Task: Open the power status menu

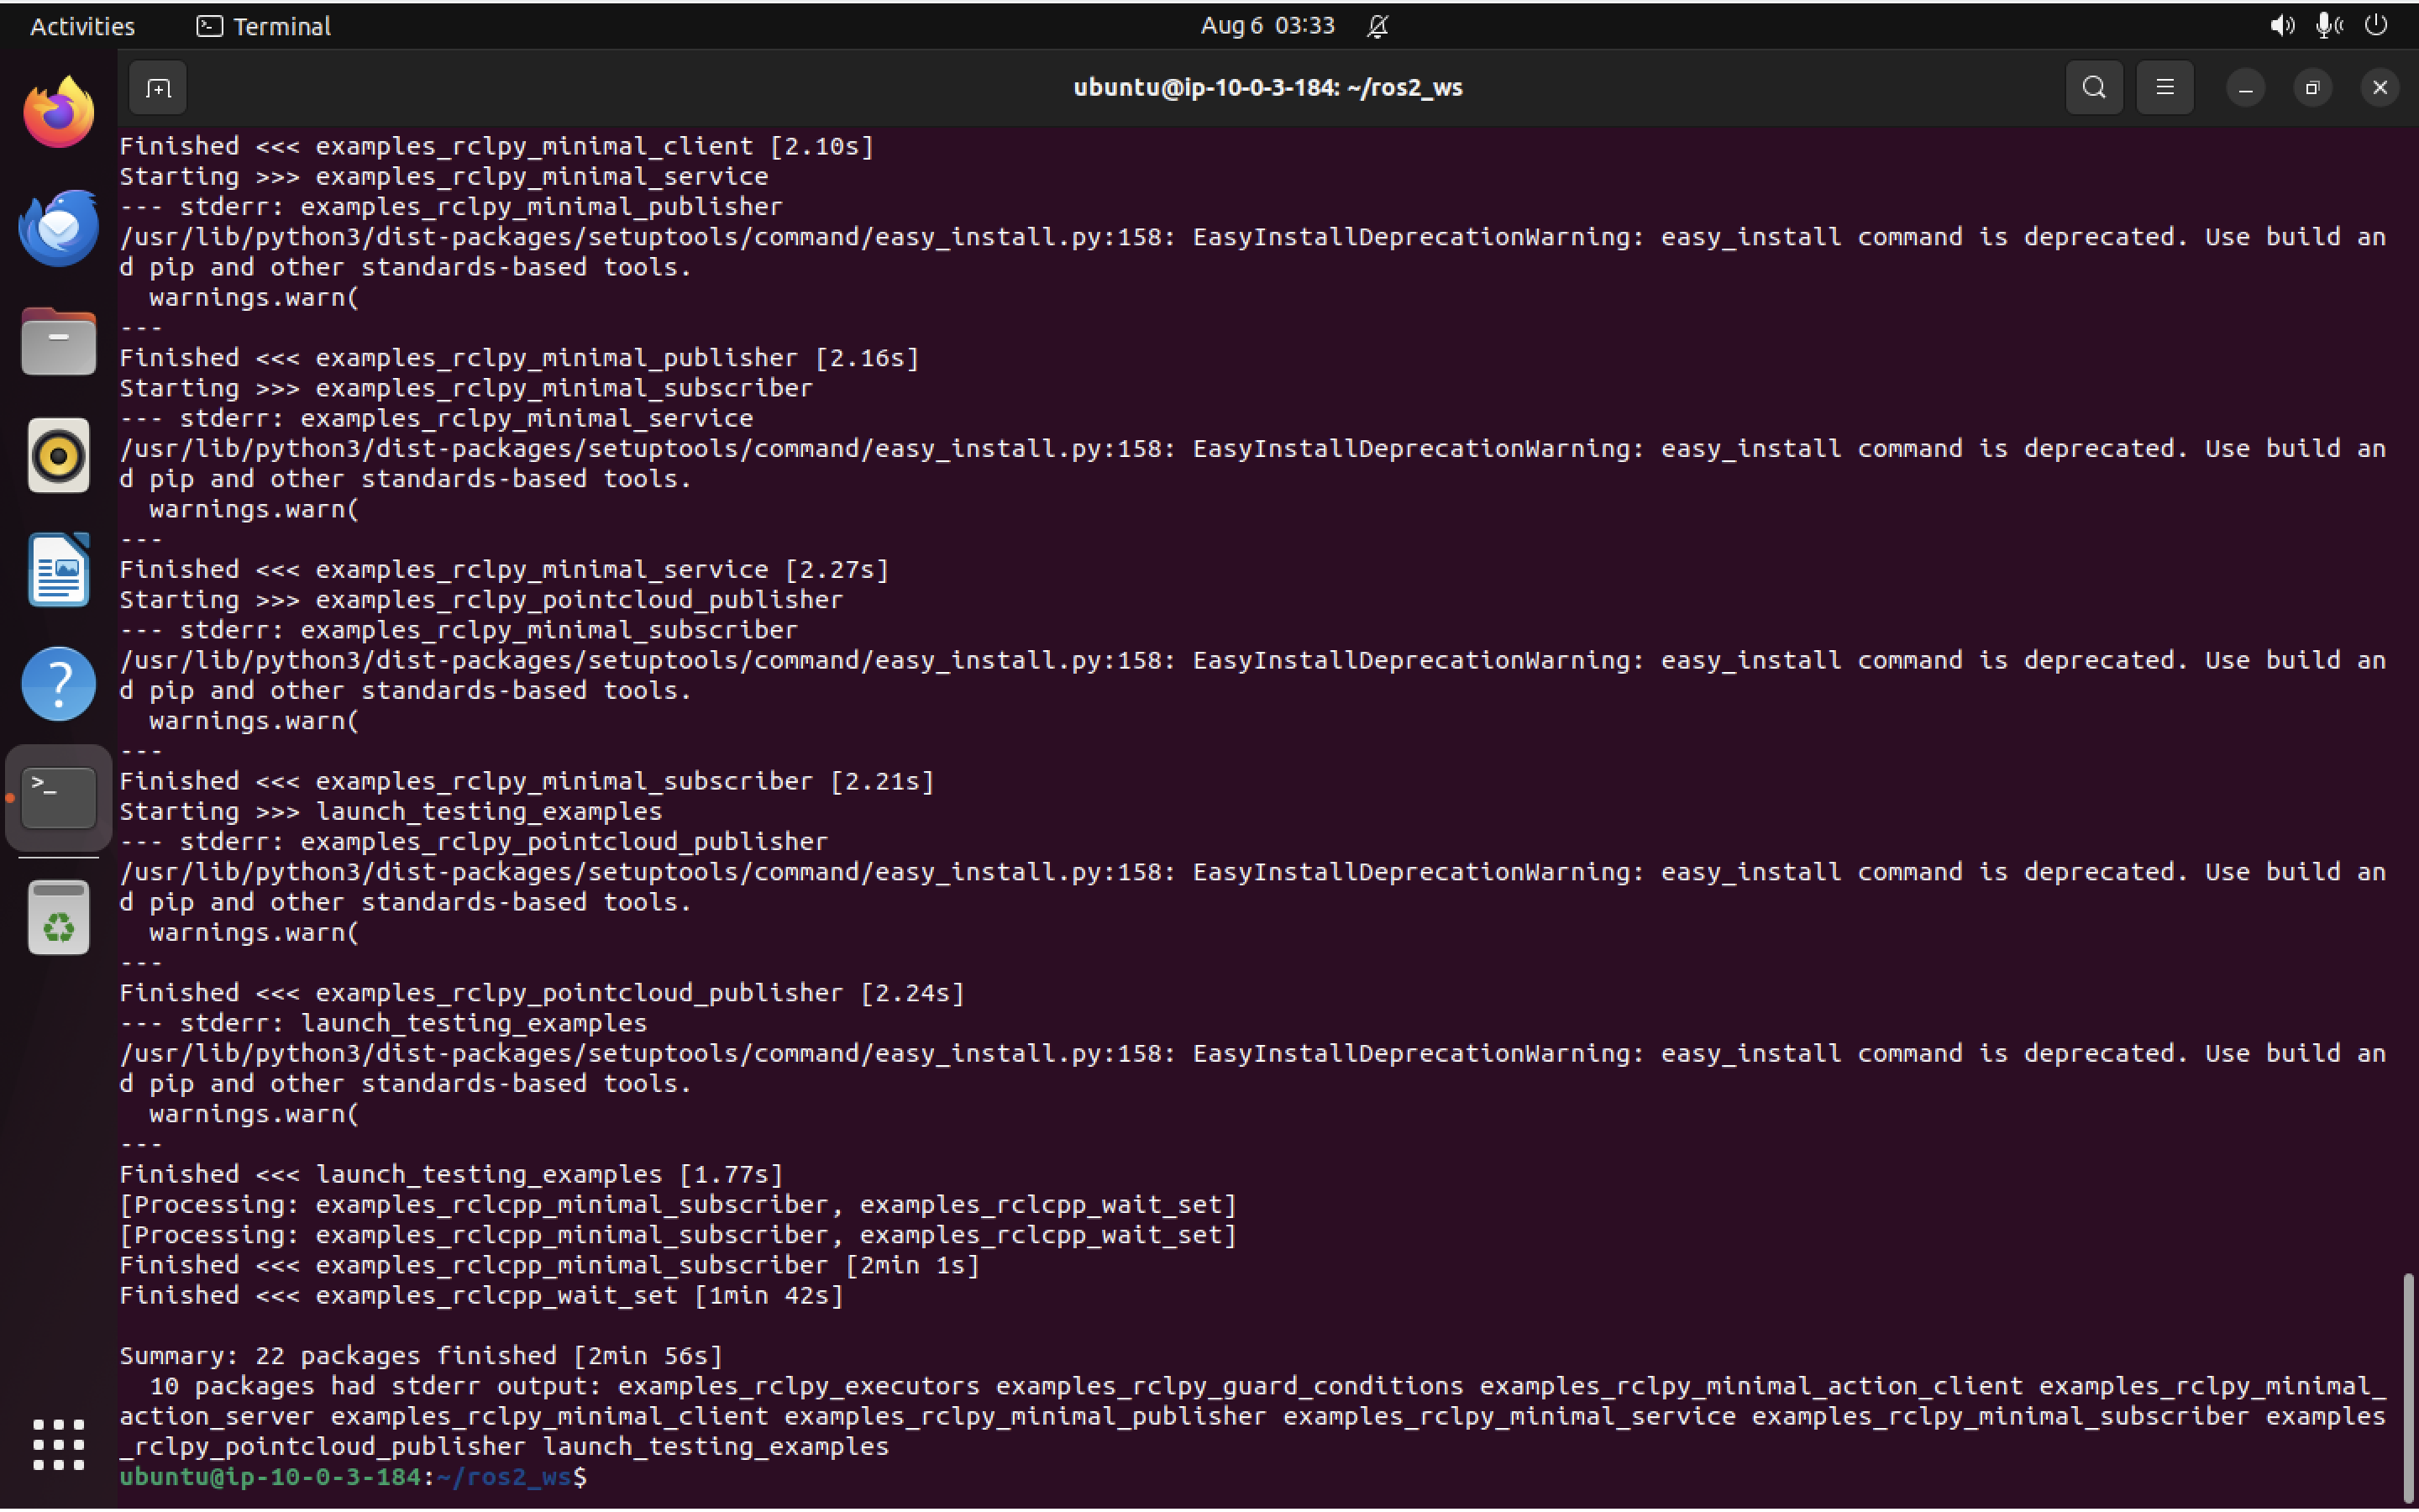Action: tap(2376, 25)
